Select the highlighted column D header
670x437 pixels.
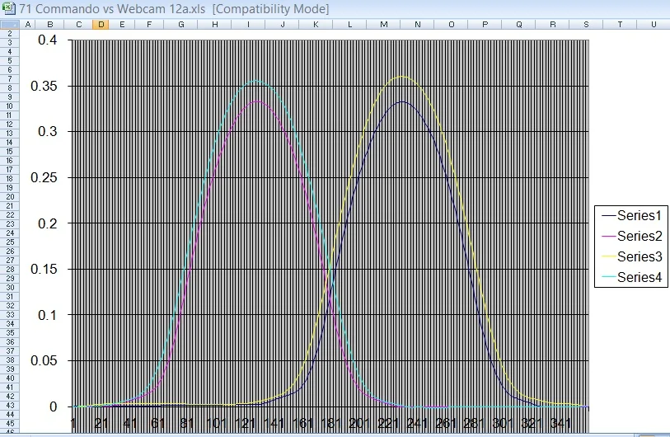click(x=101, y=24)
